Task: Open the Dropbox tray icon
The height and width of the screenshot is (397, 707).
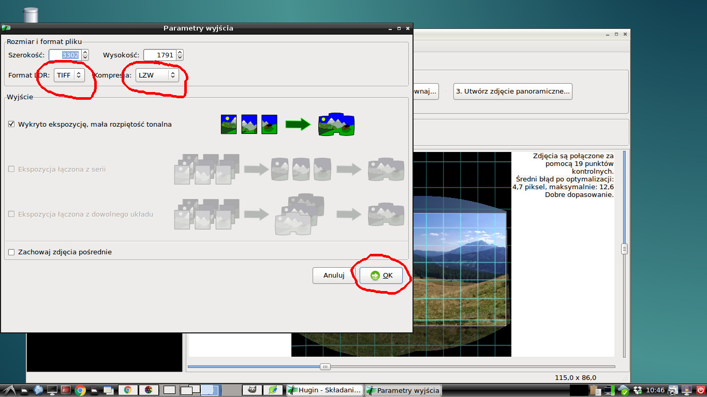Action: (638, 390)
